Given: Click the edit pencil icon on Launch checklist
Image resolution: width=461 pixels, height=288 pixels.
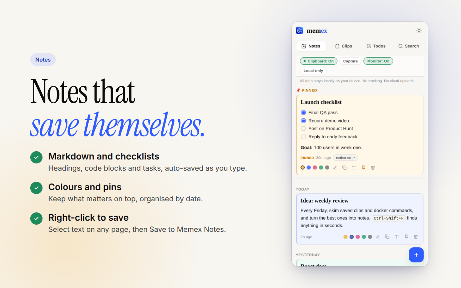Looking at the screenshot, I should [335, 168].
